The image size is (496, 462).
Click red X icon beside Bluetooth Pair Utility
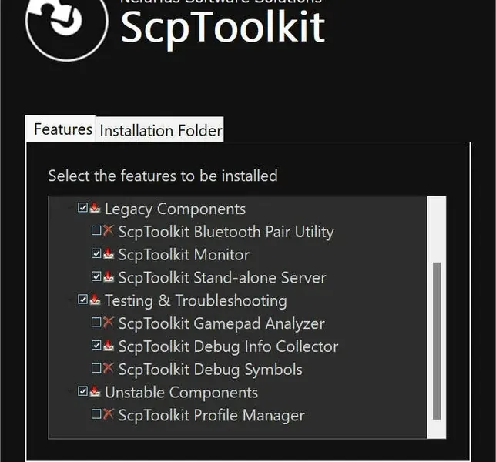click(x=108, y=230)
